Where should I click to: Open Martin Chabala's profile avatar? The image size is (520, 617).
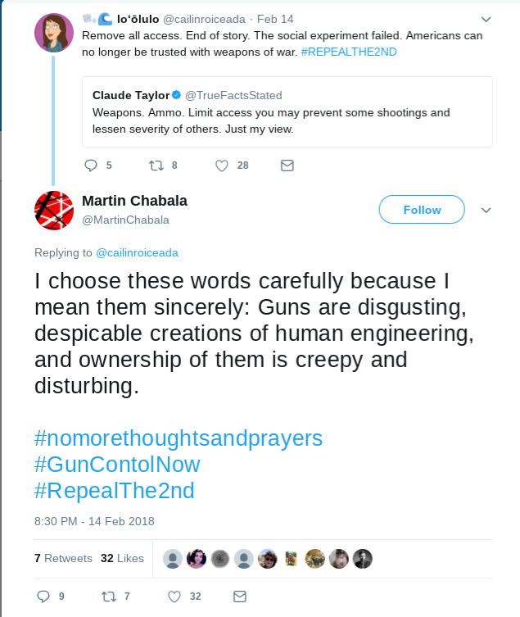pyautogui.click(x=54, y=210)
